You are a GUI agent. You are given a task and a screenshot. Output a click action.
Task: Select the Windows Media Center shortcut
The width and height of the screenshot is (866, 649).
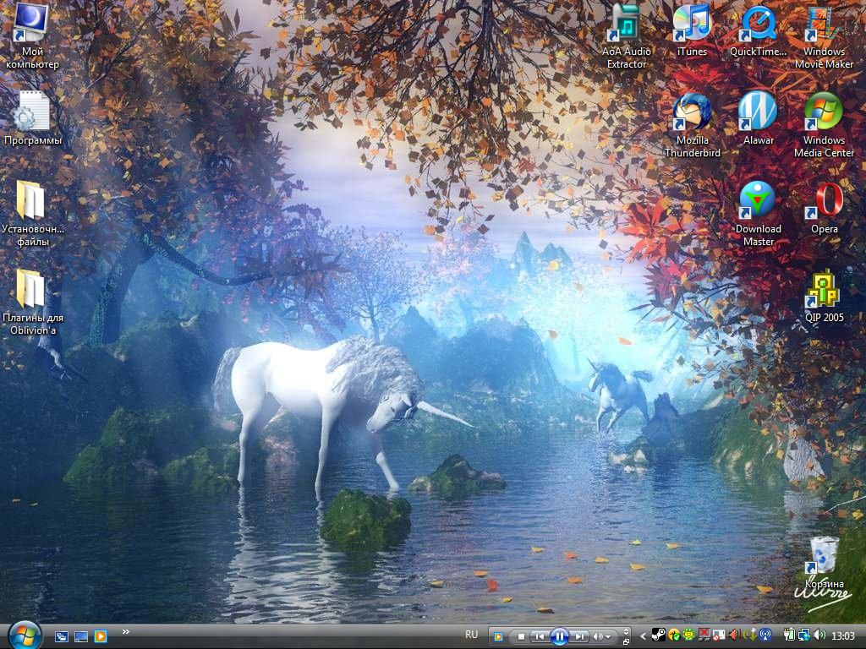(x=824, y=125)
